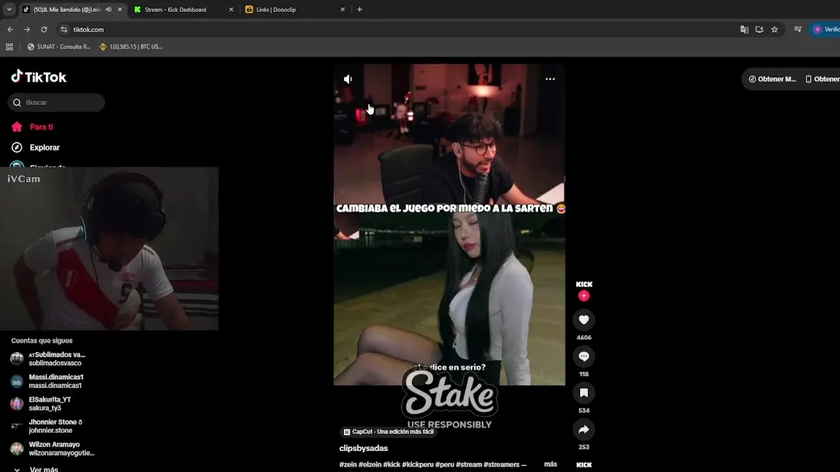Go back in browser history

click(10, 29)
